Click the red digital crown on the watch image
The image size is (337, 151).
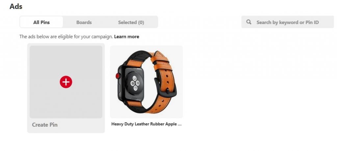click(x=118, y=76)
